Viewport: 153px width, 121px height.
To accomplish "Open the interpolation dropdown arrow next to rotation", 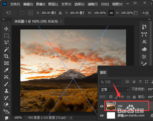I will [x=141, y=13].
